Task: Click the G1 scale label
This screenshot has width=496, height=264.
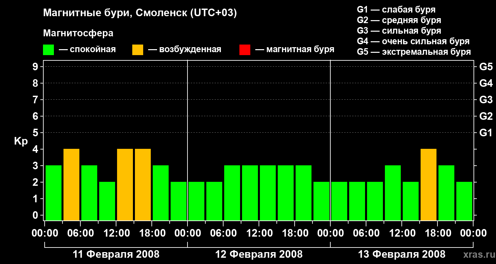Action: pyautogui.click(x=486, y=133)
